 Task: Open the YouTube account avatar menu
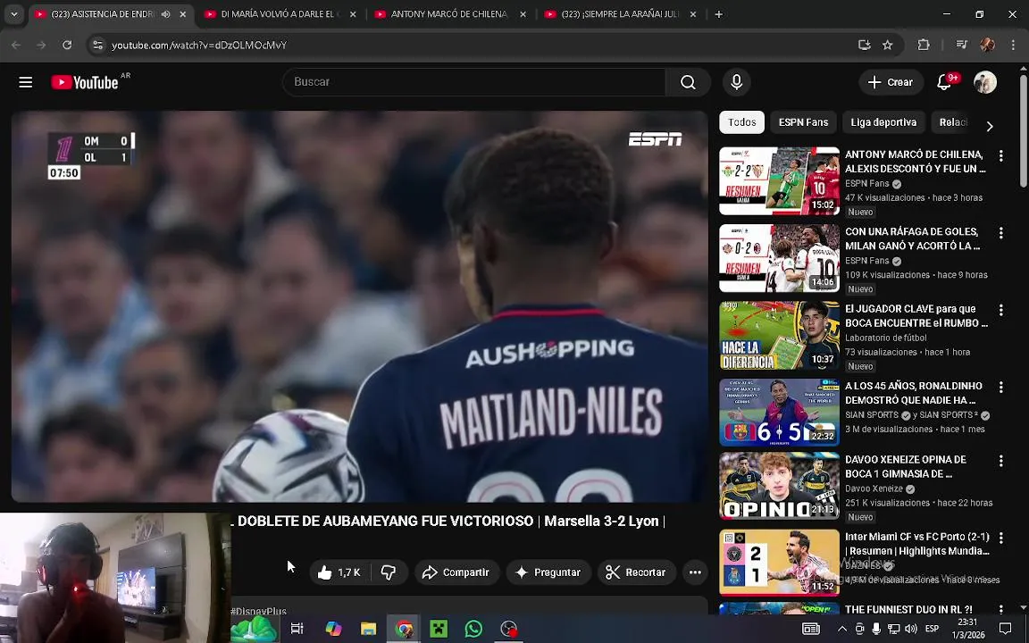click(985, 82)
